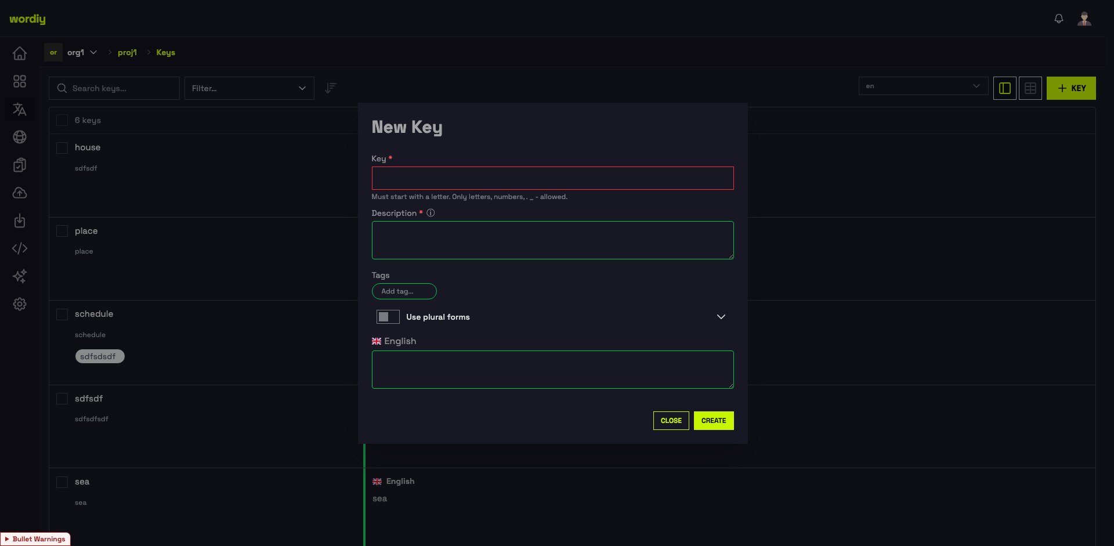
Task: Open notifications bell
Action: pyautogui.click(x=1059, y=19)
